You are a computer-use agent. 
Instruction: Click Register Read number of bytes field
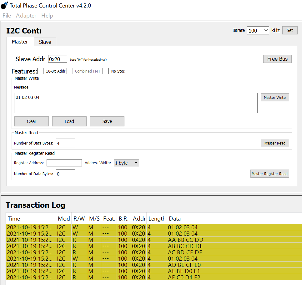coord(65,174)
